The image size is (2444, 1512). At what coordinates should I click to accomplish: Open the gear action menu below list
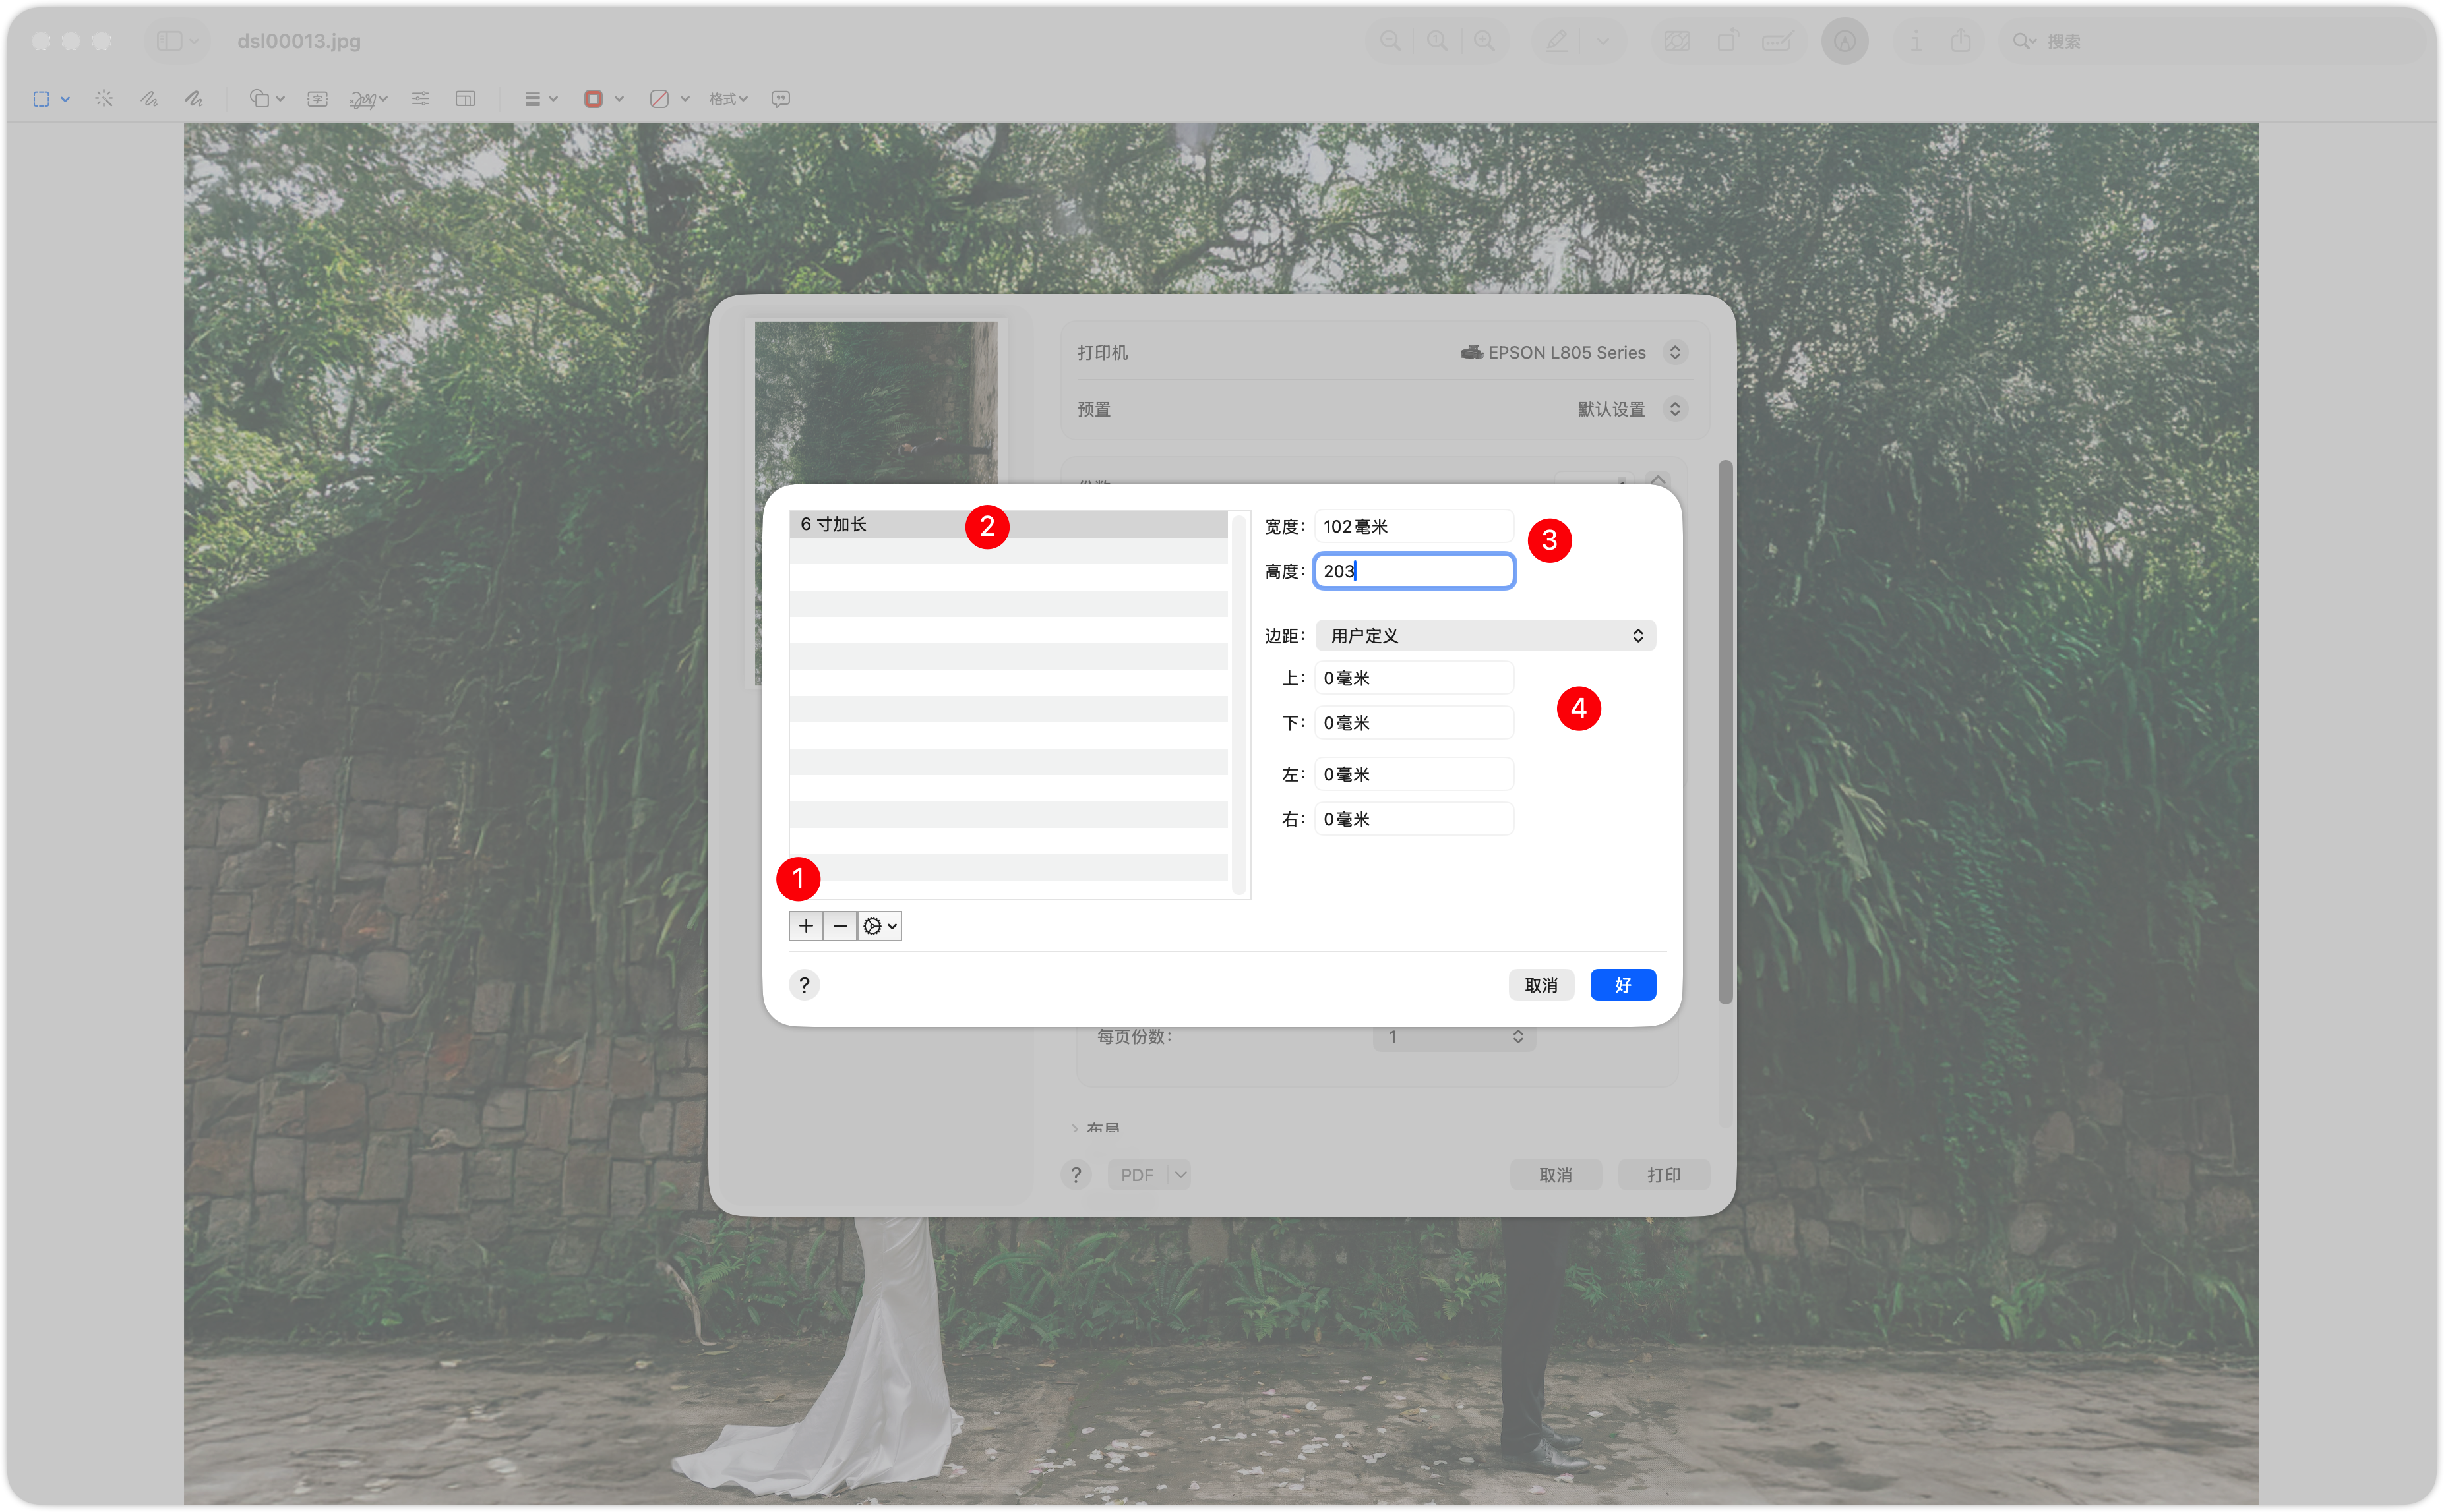(879, 926)
